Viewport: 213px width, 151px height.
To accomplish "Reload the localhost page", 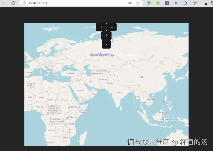I will 13,3.
